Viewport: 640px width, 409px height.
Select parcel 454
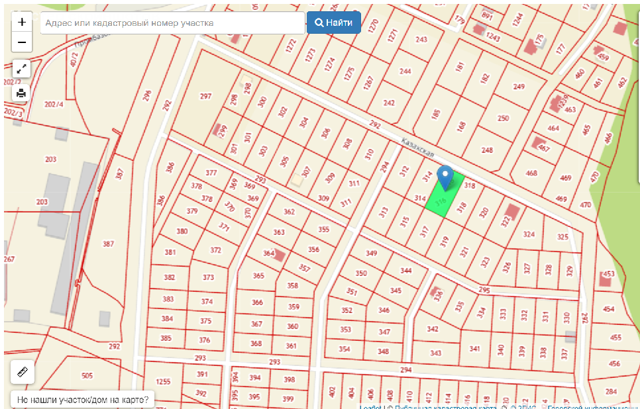pyautogui.click(x=608, y=309)
